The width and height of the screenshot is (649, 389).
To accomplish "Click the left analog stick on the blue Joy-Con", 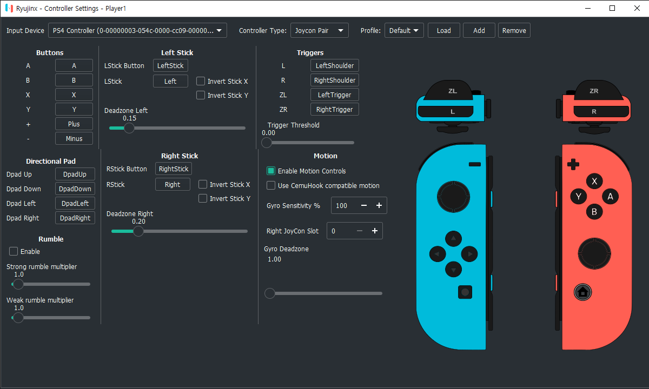I will click(453, 197).
